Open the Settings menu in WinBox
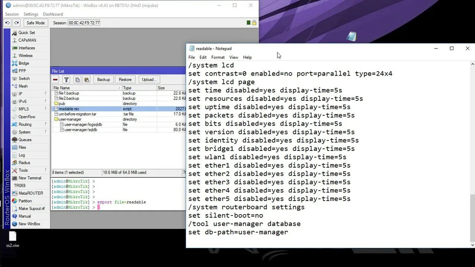This screenshot has width=475, height=267. [31, 14]
